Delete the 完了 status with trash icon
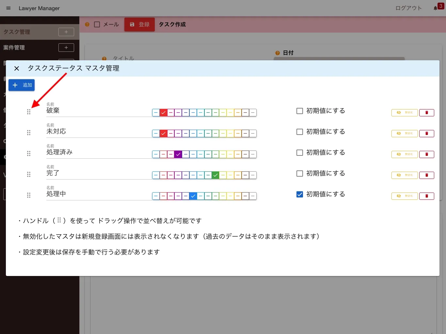 (x=426, y=175)
